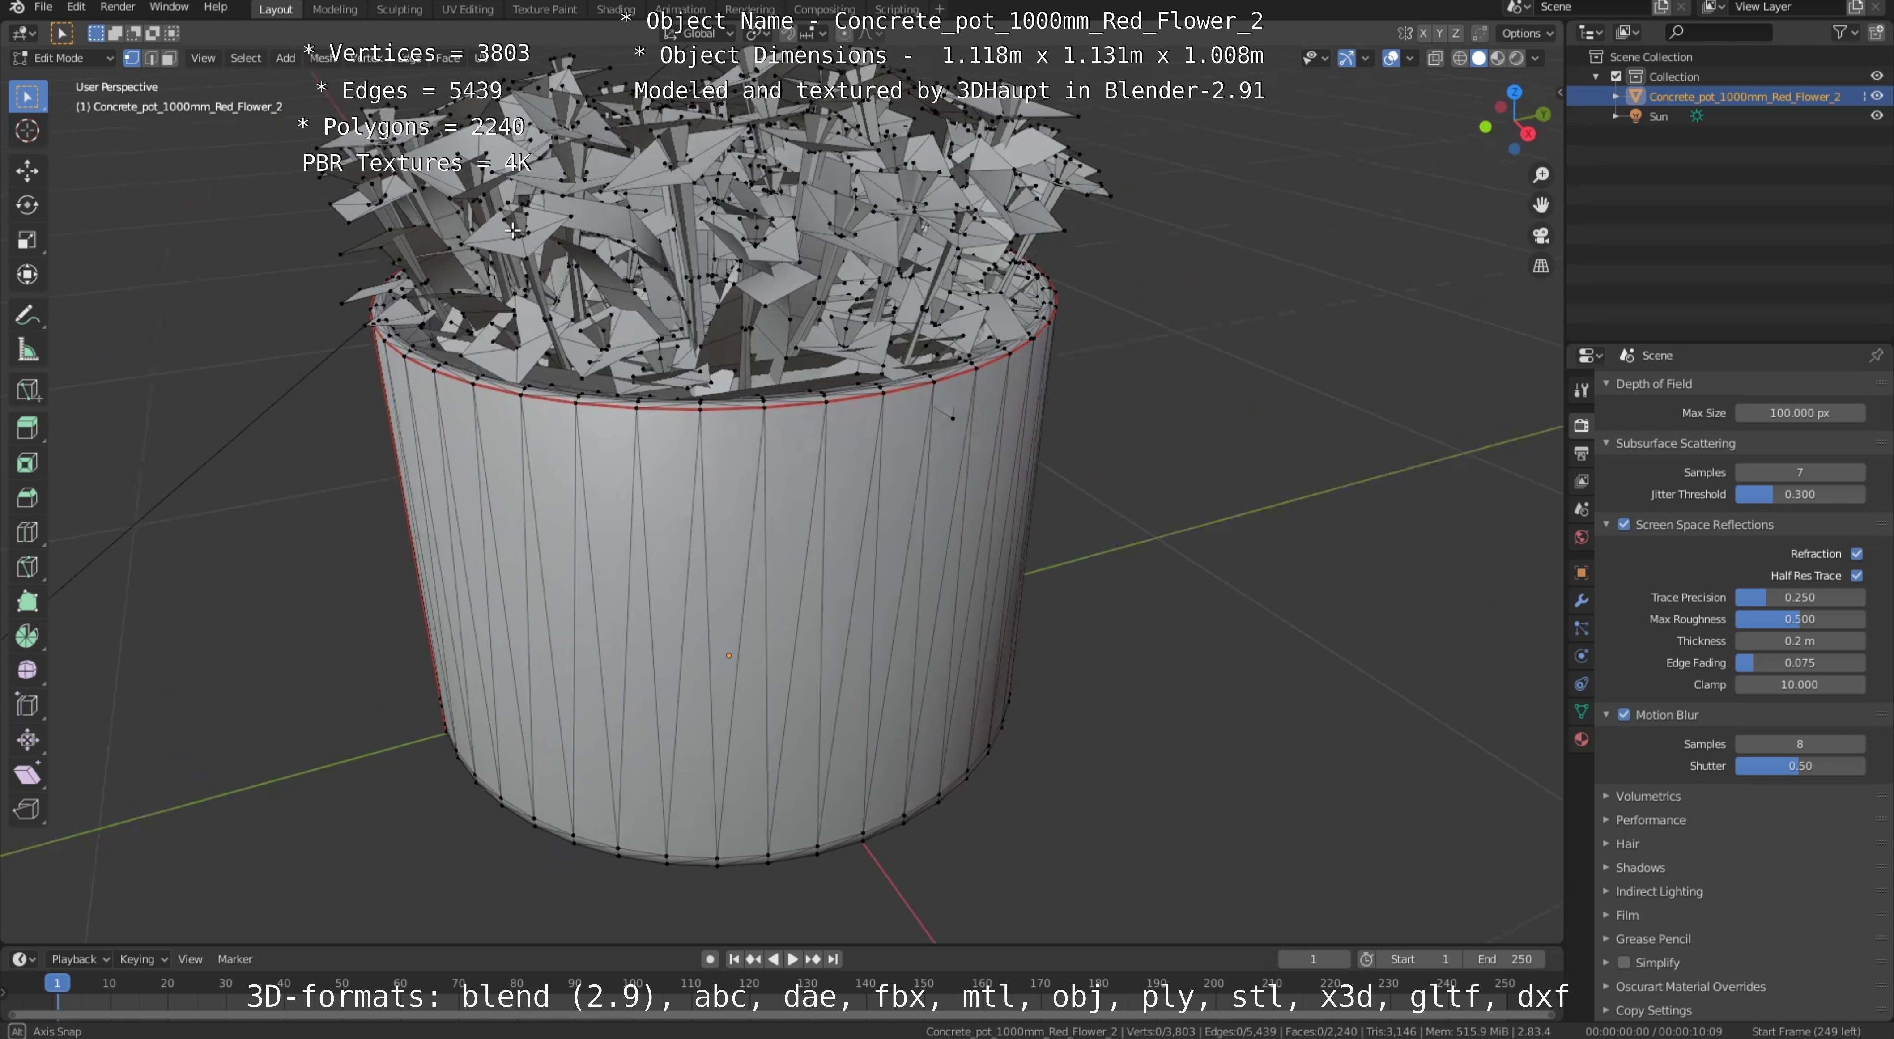
Task: Switch orthographic/perspective grid icon
Action: pos(1541,266)
